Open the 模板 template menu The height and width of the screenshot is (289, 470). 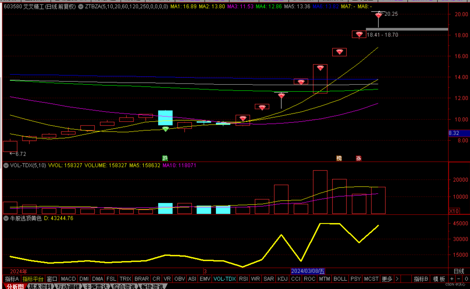coord(439,279)
